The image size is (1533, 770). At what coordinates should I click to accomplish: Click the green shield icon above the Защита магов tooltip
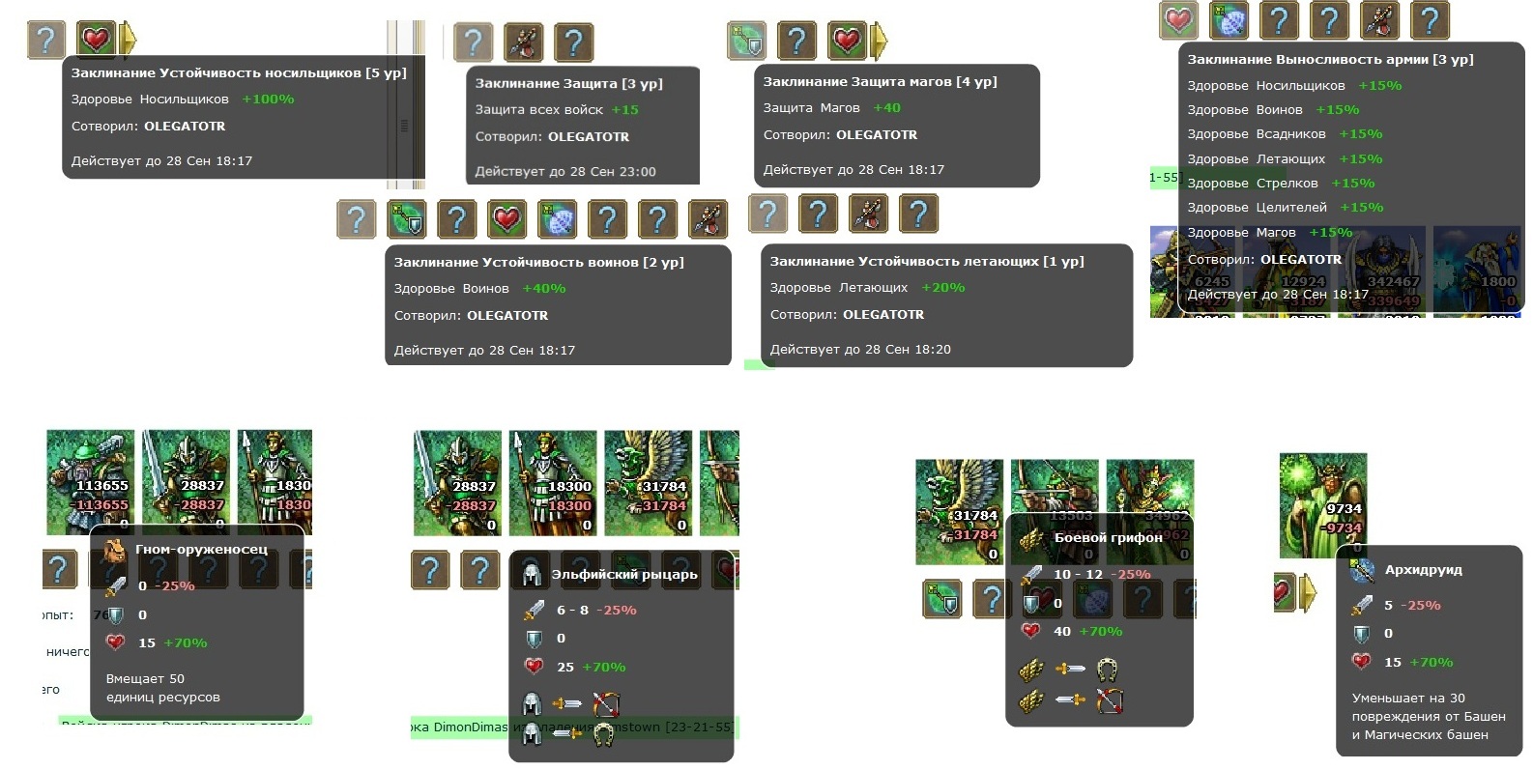(747, 41)
